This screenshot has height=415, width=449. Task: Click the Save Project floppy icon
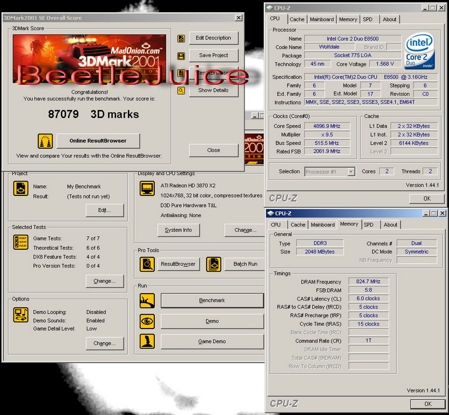(x=181, y=56)
